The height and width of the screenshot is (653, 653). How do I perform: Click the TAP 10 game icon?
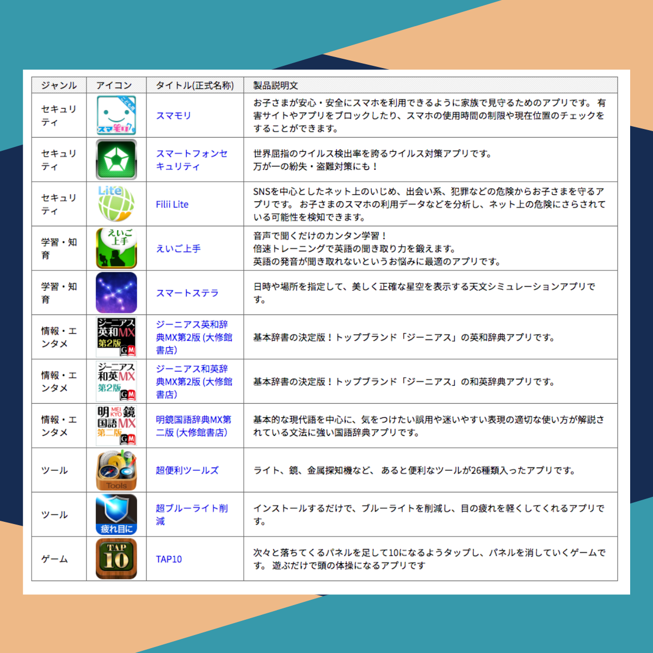pyautogui.click(x=116, y=559)
